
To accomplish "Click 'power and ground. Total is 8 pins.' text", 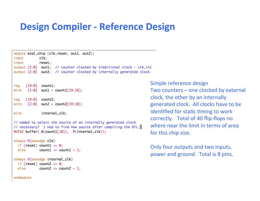I will tap(192, 154).
